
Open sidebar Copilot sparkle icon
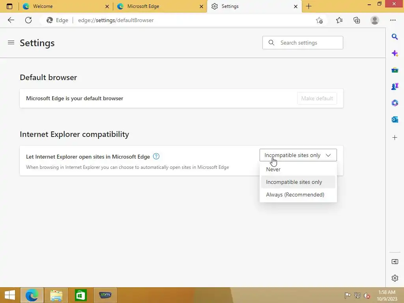coord(395,53)
